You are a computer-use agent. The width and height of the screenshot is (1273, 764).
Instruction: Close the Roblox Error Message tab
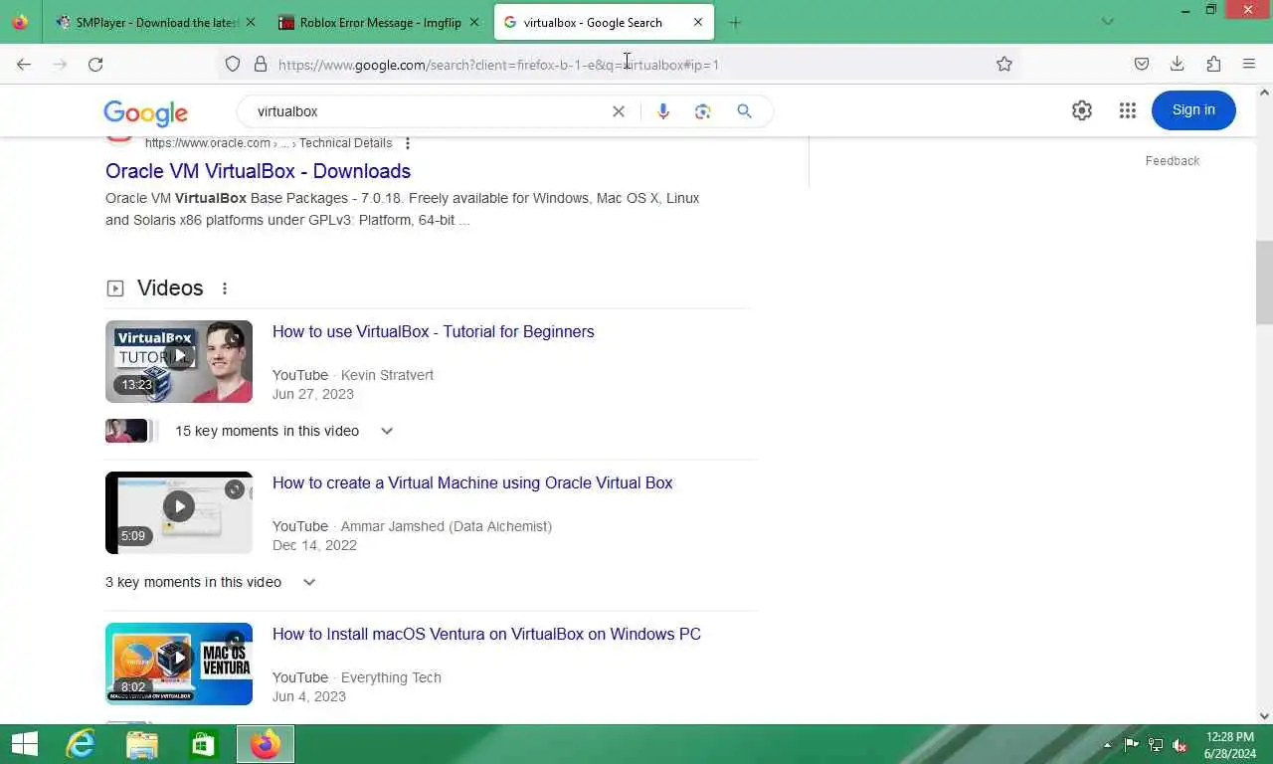[473, 22]
